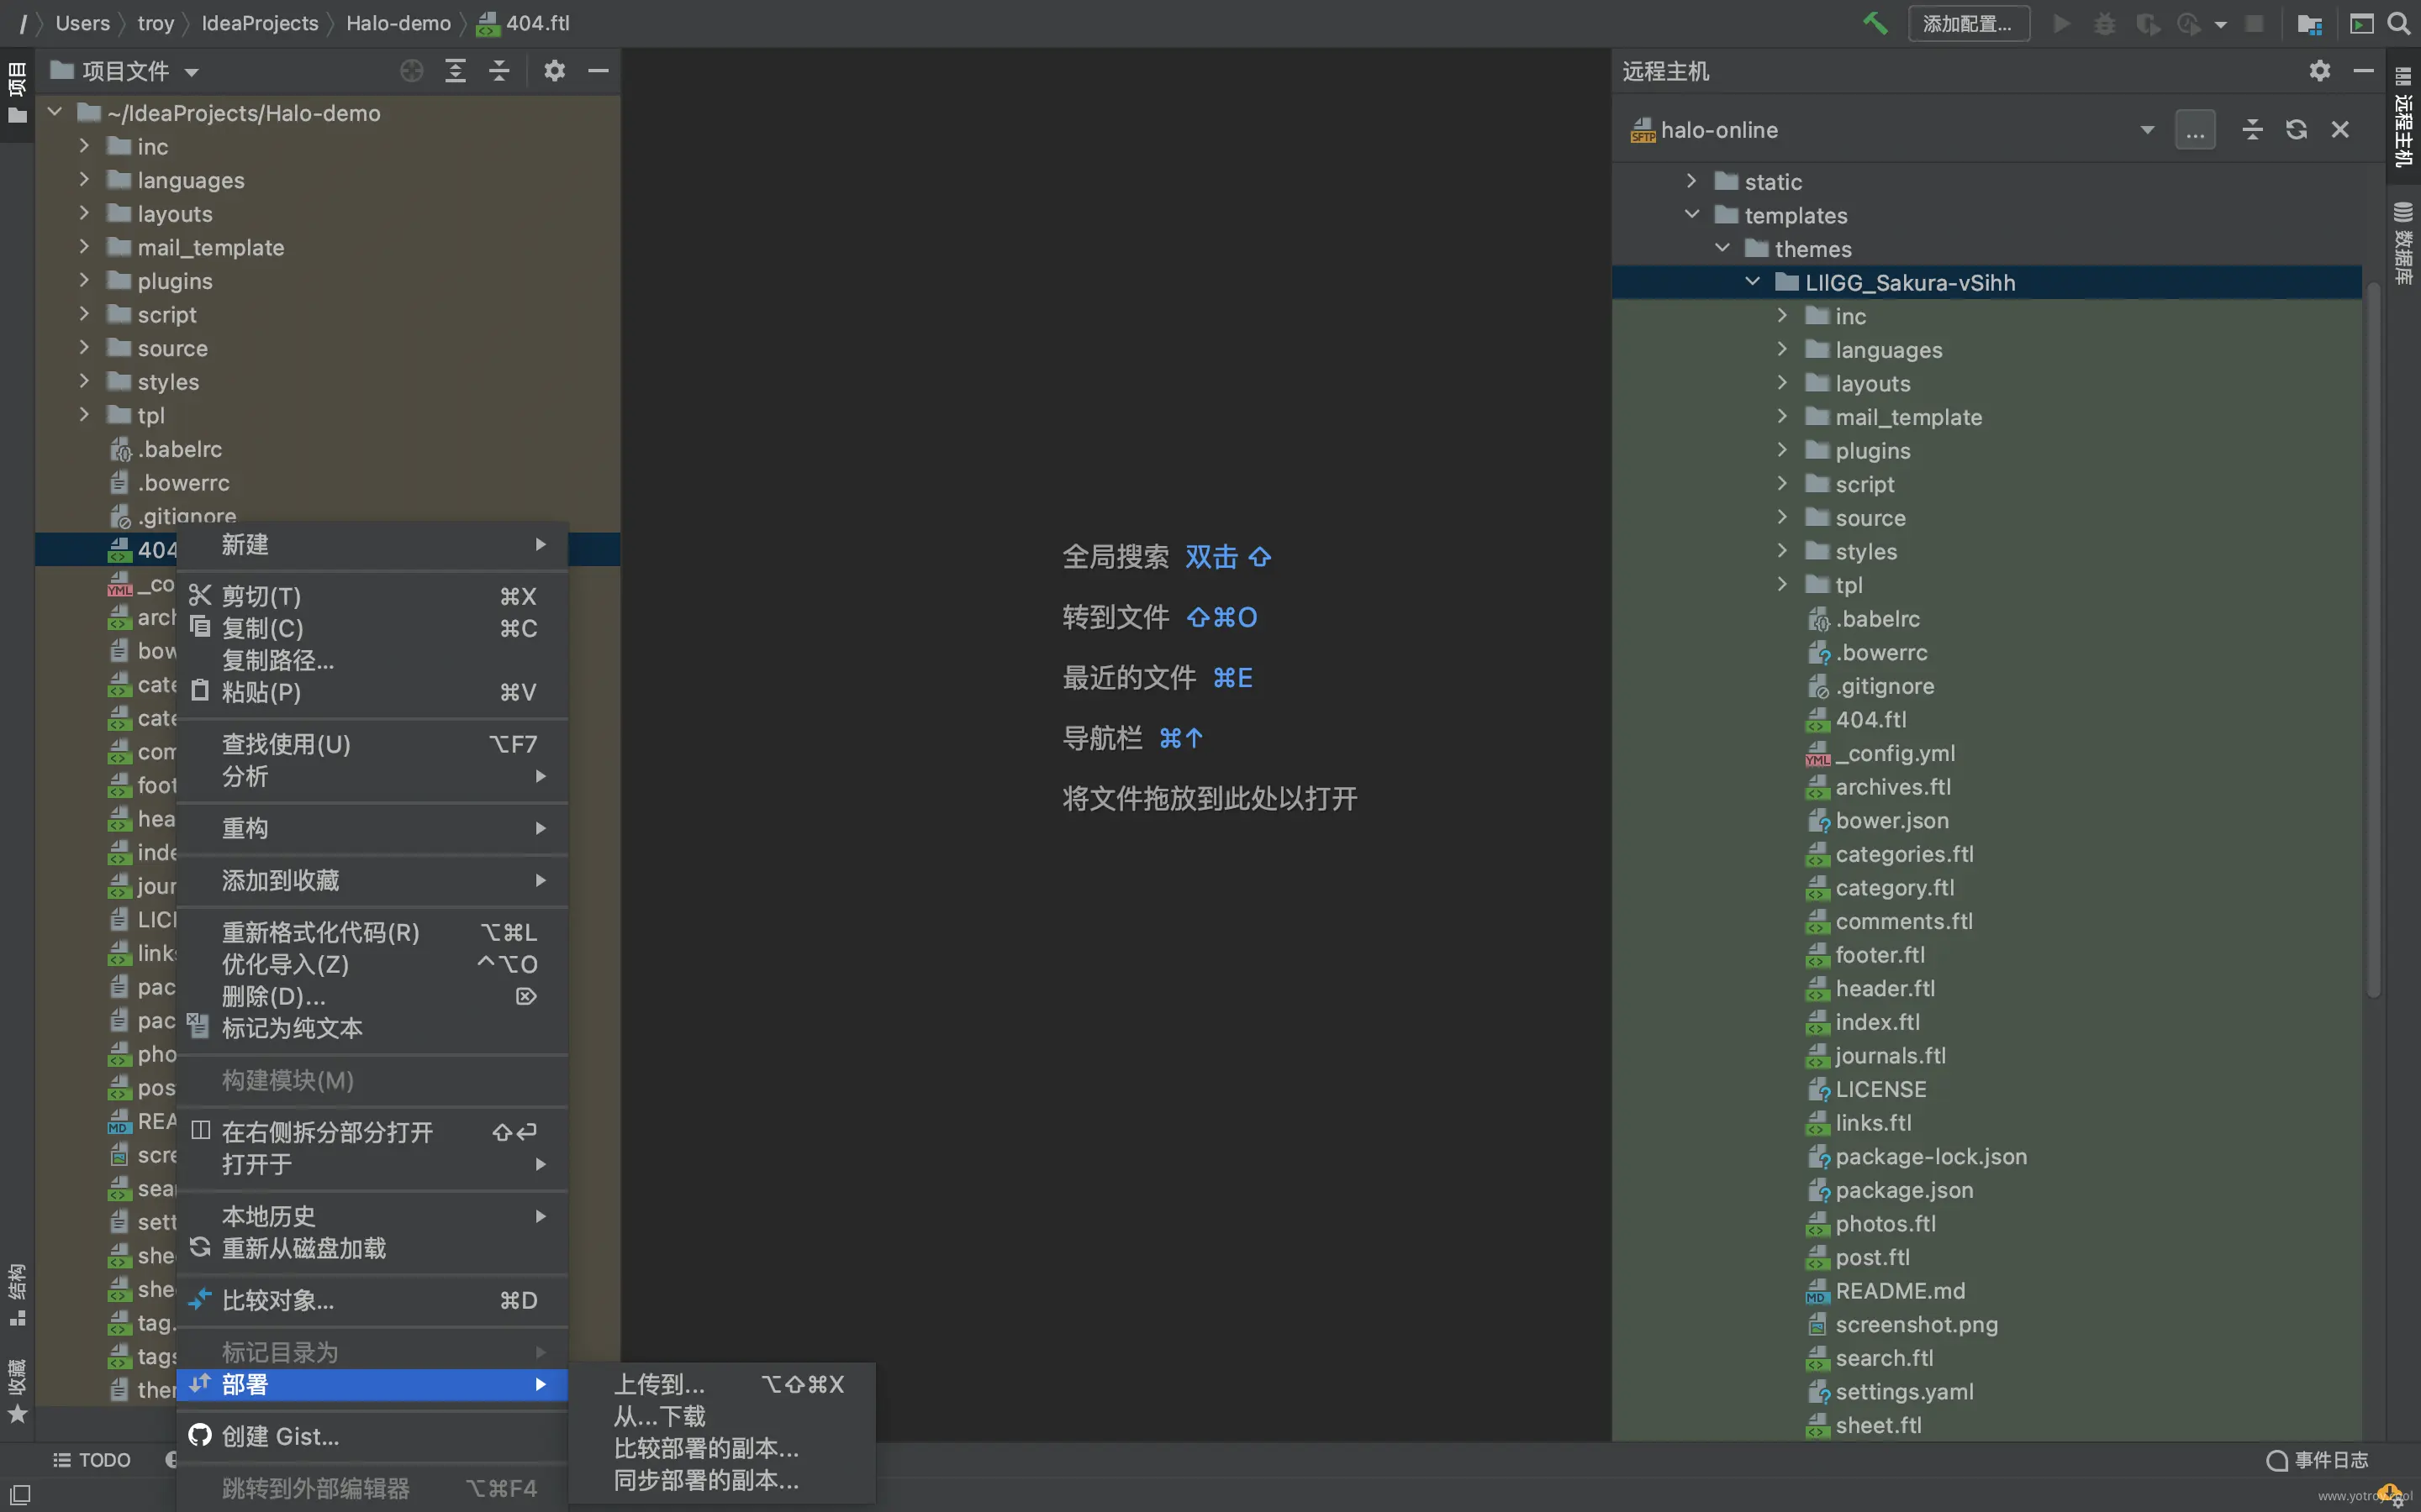Click IdeaProjects in the breadcrumb path
The width and height of the screenshot is (2421, 1512).
(259, 23)
